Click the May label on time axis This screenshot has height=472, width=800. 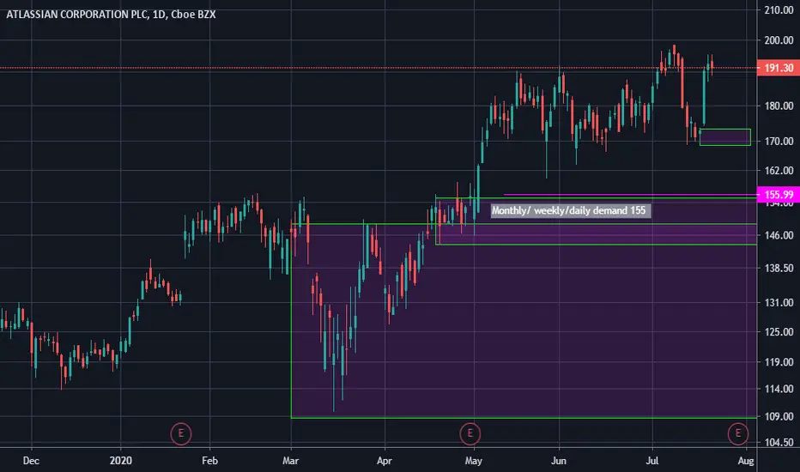tap(474, 461)
